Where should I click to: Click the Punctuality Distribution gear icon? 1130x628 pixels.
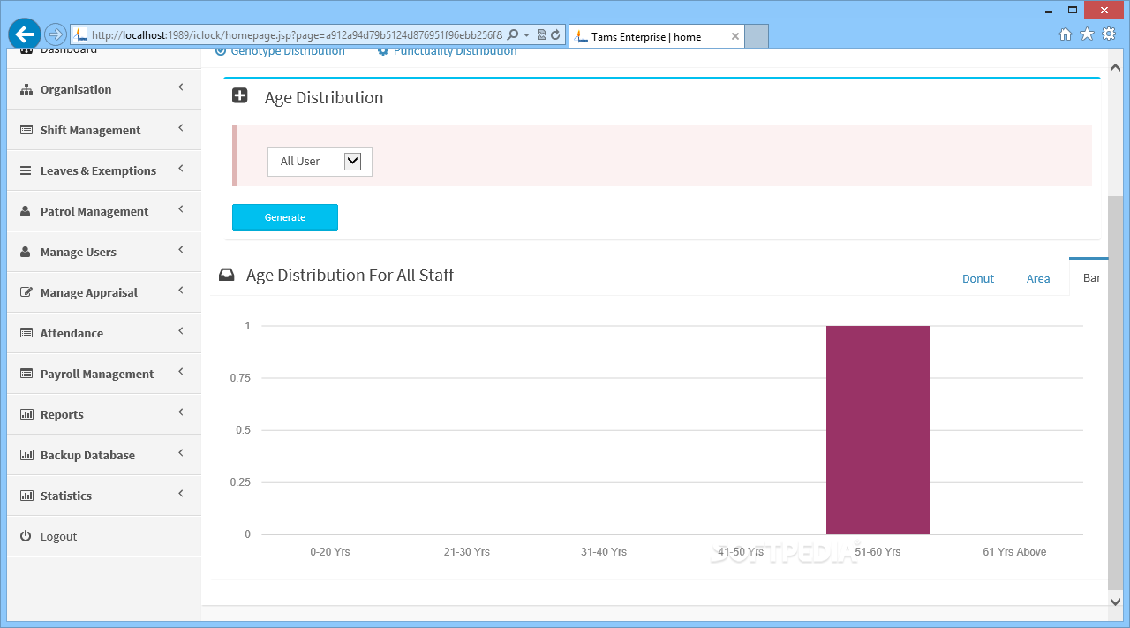tap(383, 51)
